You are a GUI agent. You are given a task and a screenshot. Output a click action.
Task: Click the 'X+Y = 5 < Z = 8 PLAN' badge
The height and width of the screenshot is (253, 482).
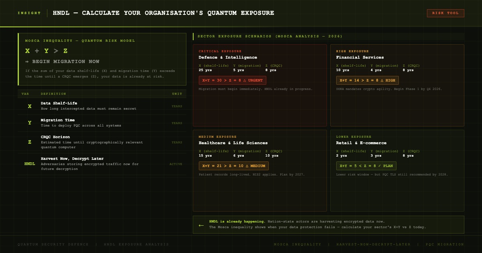tap(366, 166)
